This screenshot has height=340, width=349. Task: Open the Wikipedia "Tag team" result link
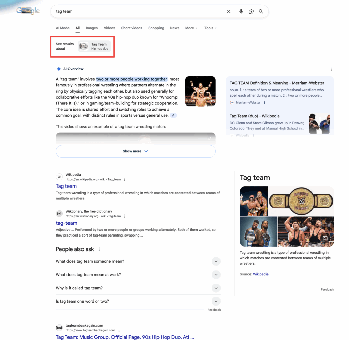coord(66,186)
